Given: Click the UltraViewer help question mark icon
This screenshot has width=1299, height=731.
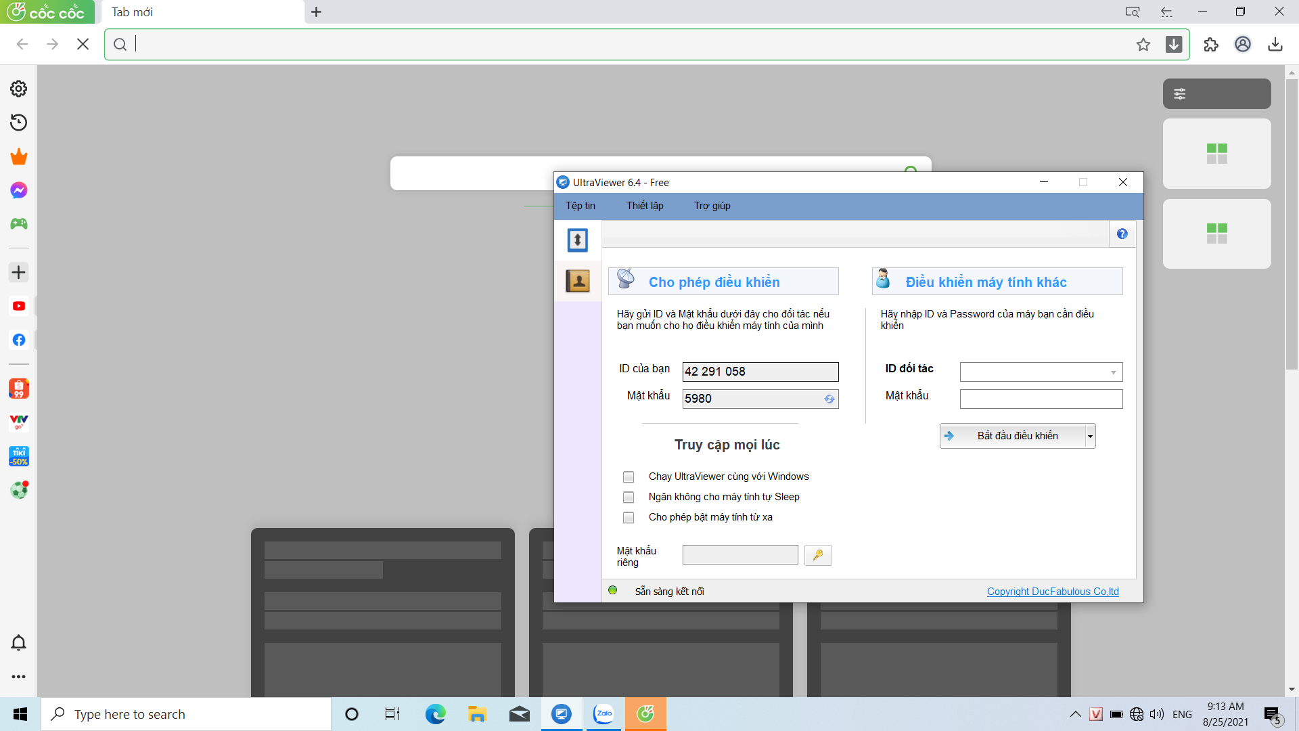Looking at the screenshot, I should pyautogui.click(x=1122, y=234).
